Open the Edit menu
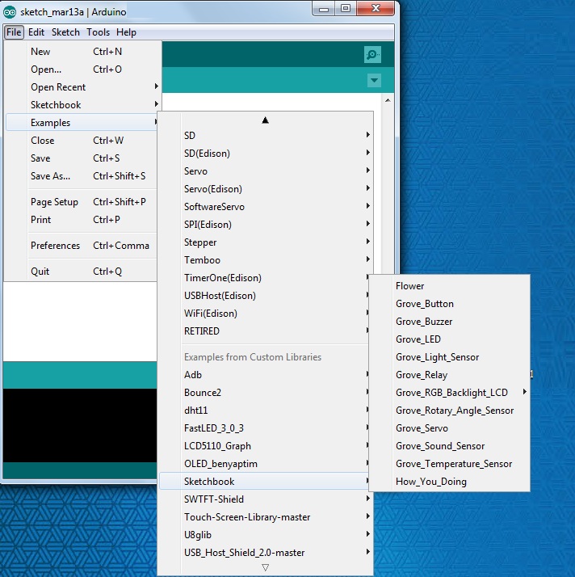This screenshot has width=575, height=577. pos(36,32)
